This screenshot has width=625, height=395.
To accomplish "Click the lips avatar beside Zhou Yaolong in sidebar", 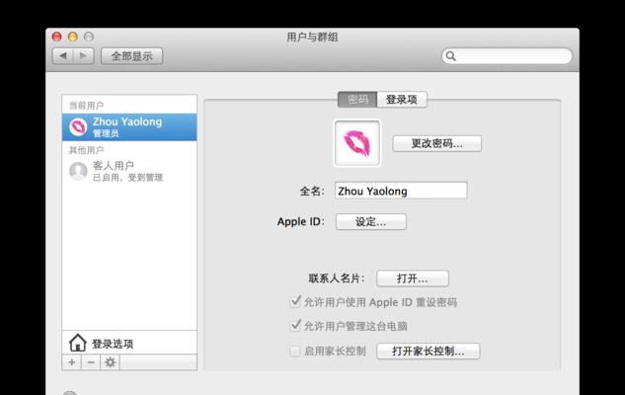I will pos(78,127).
